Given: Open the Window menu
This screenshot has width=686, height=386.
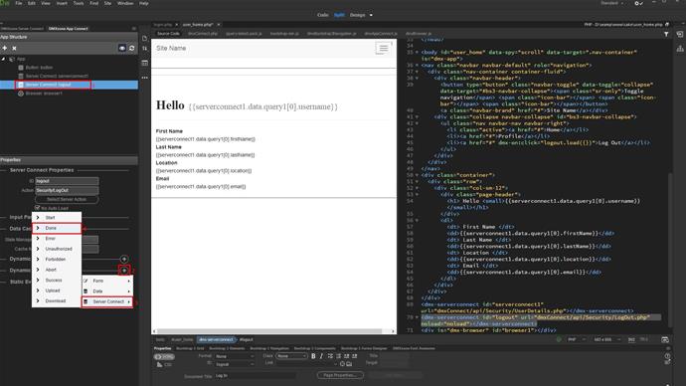Looking at the screenshot, I should point(125,3).
